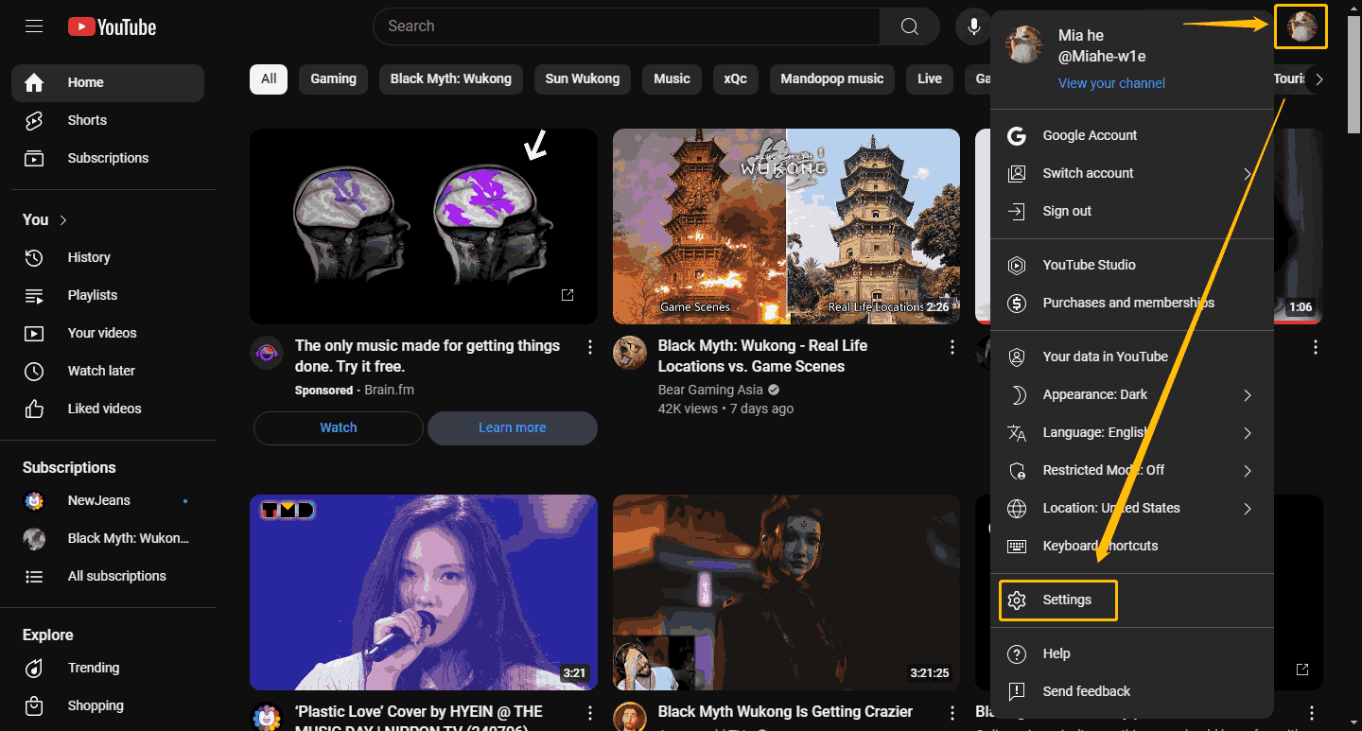Sign out of the account
Image resolution: width=1362 pixels, height=731 pixels.
1132,211
